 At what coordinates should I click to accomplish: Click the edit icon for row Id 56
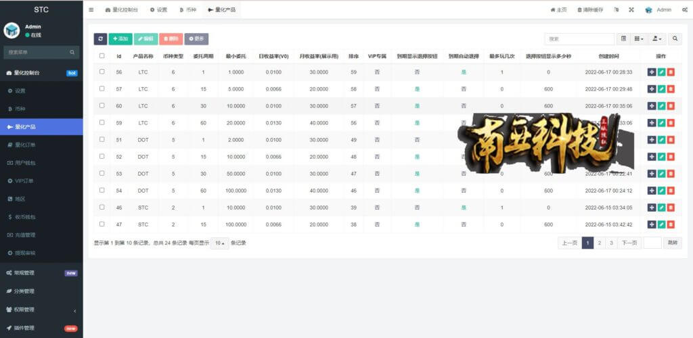tap(661, 72)
